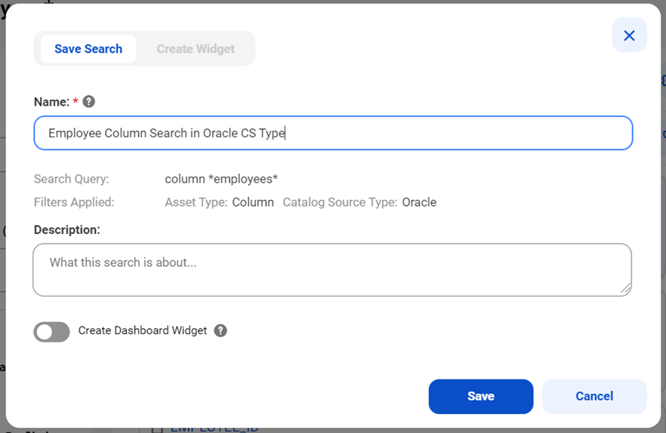This screenshot has width=666, height=433.
Task: Click the Cancel button
Action: (x=594, y=397)
